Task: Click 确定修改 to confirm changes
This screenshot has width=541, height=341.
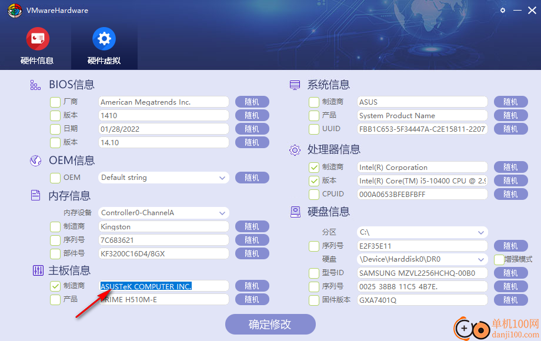Action: point(270,324)
